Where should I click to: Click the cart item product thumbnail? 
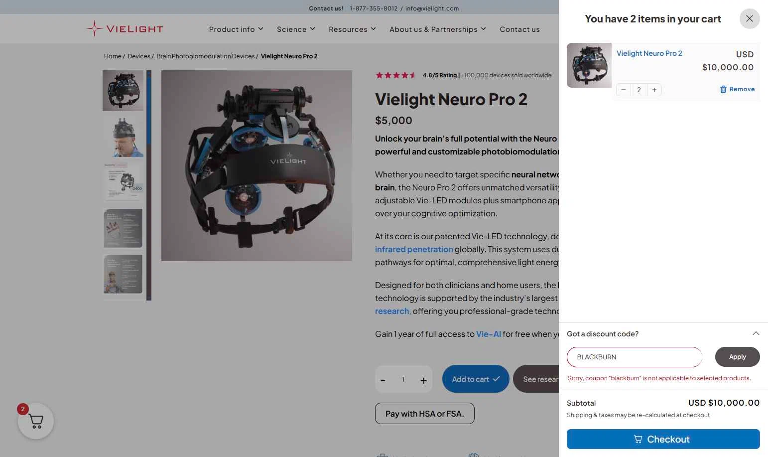click(589, 65)
